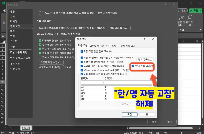Click the green 공유 button
The height and width of the screenshot is (134, 204).
(196, 10)
